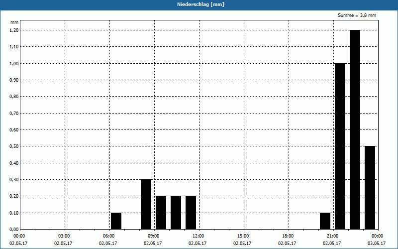The width and height of the screenshot is (398, 249).
Task: Select the bar reaching 1,00 mm
Action: tap(340, 146)
